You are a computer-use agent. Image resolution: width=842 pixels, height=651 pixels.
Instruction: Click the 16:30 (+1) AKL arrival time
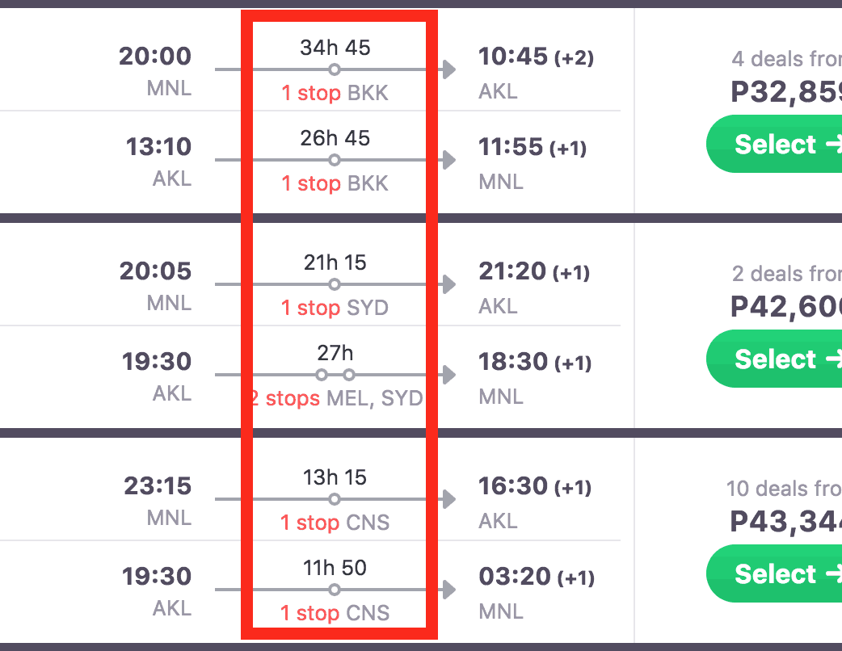pos(534,486)
